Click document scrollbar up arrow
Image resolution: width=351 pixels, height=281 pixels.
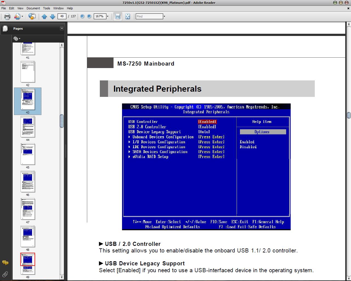click(x=349, y=24)
